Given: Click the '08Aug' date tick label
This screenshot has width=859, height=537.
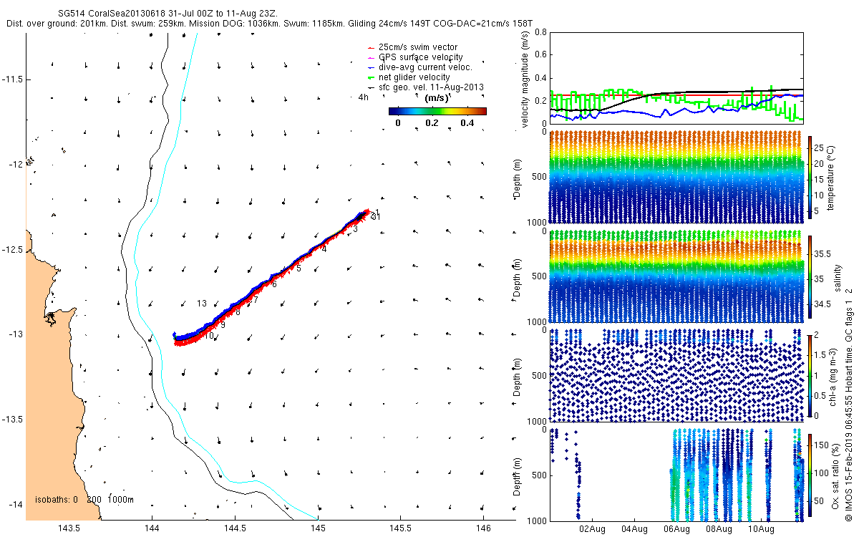Looking at the screenshot, I should click(x=719, y=529).
